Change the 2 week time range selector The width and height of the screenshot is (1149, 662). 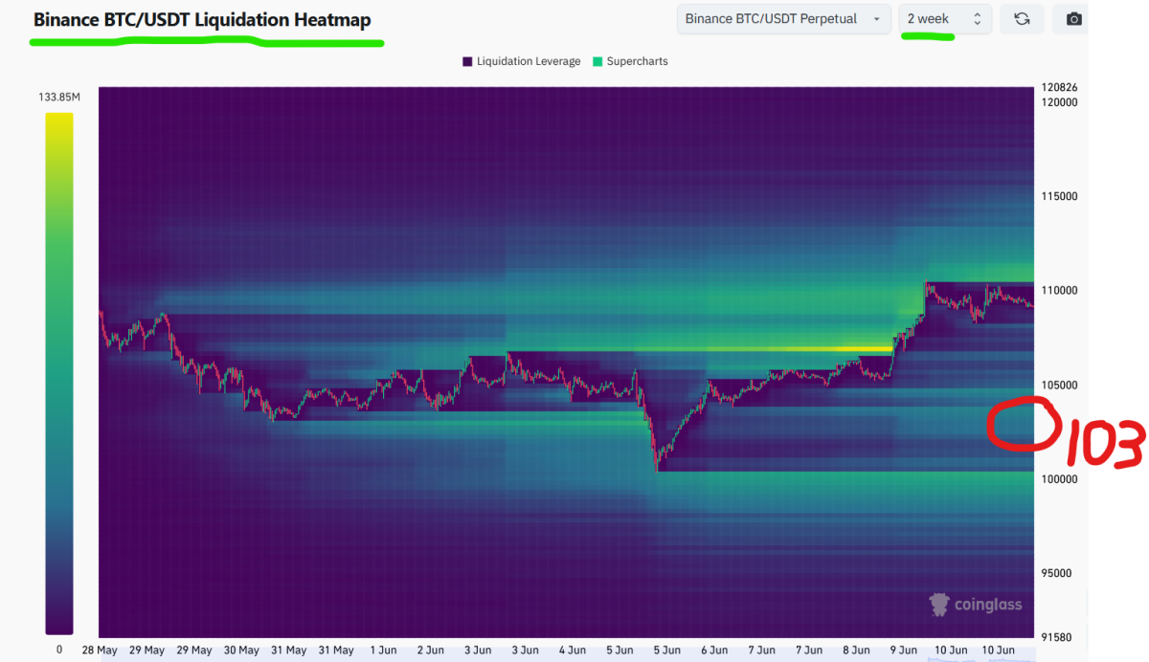(944, 19)
